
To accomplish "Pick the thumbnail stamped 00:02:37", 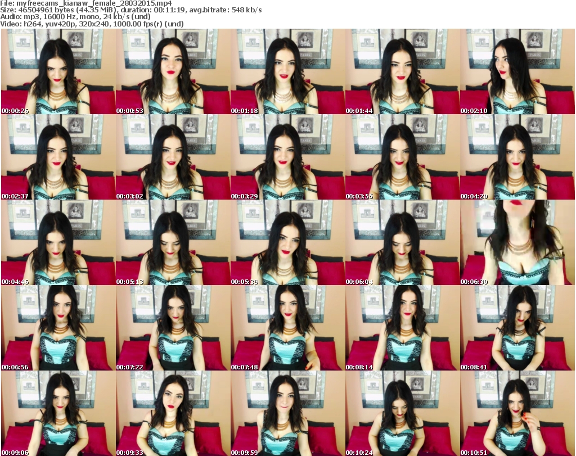I will click(x=58, y=157).
